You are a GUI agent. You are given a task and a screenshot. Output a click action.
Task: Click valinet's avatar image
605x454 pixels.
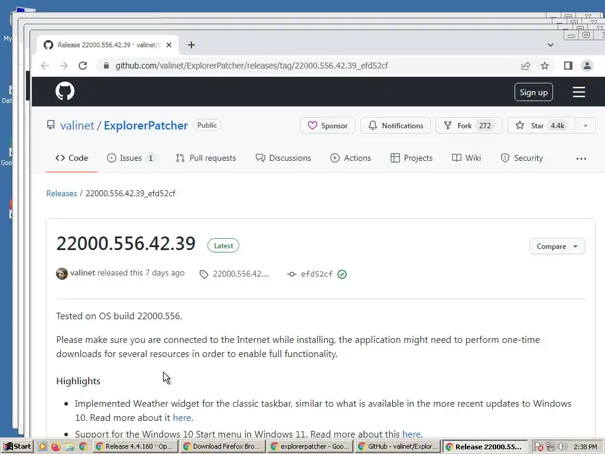pos(61,274)
